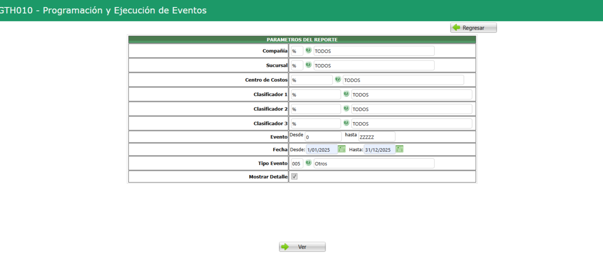Open lookup help icon for Clasificador 3
Screen dimensions: 603x262
(346, 123)
